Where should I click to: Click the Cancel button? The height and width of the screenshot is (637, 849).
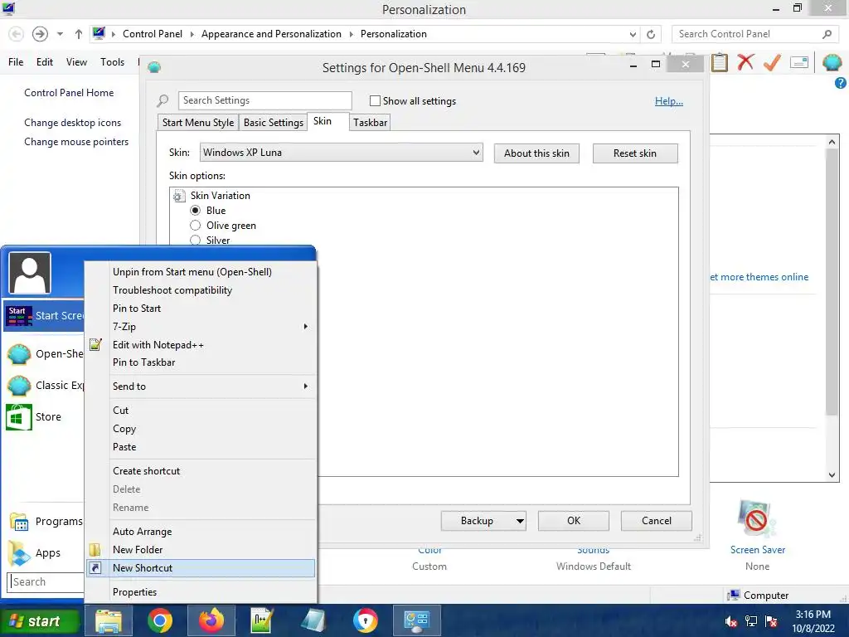(657, 521)
